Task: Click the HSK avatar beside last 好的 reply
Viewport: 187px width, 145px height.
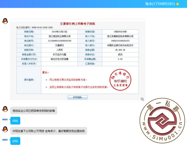Action: coord(5,140)
